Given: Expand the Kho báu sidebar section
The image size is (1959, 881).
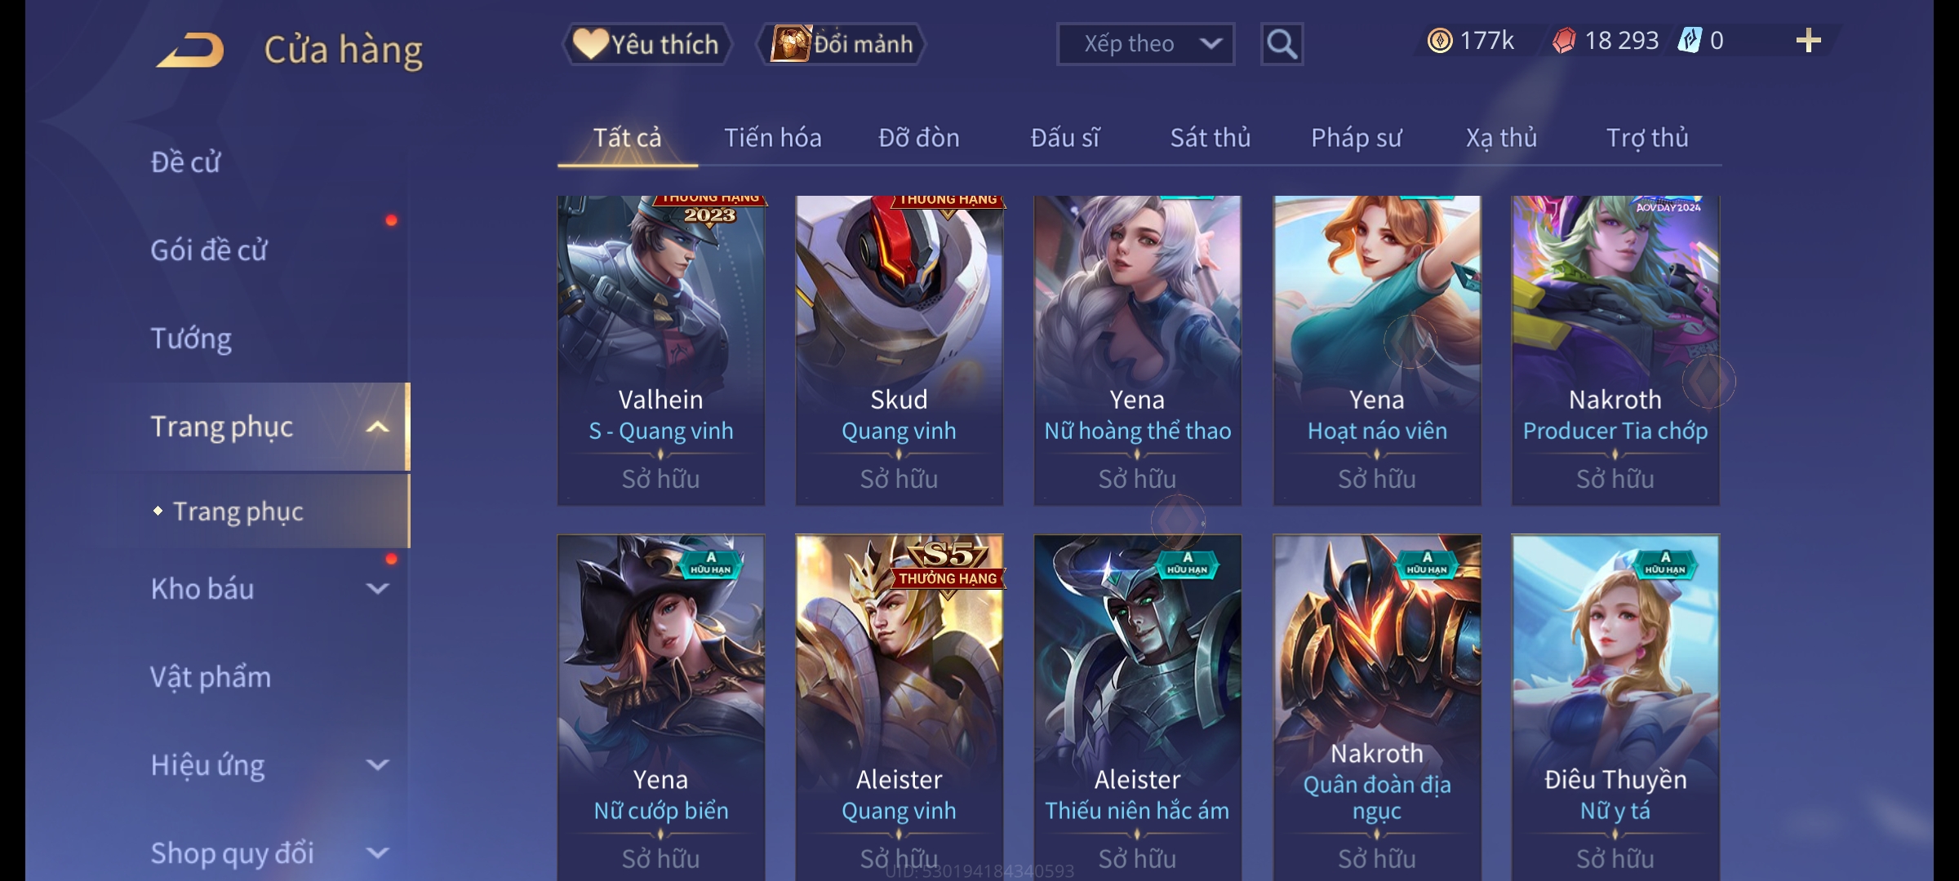Looking at the screenshot, I should [x=377, y=588].
